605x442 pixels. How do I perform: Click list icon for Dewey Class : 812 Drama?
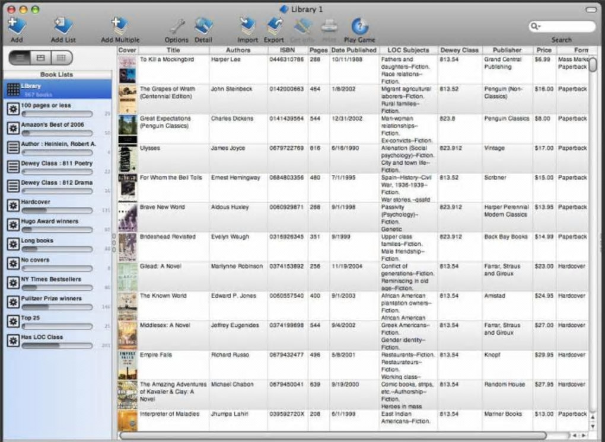pyautogui.click(x=13, y=186)
